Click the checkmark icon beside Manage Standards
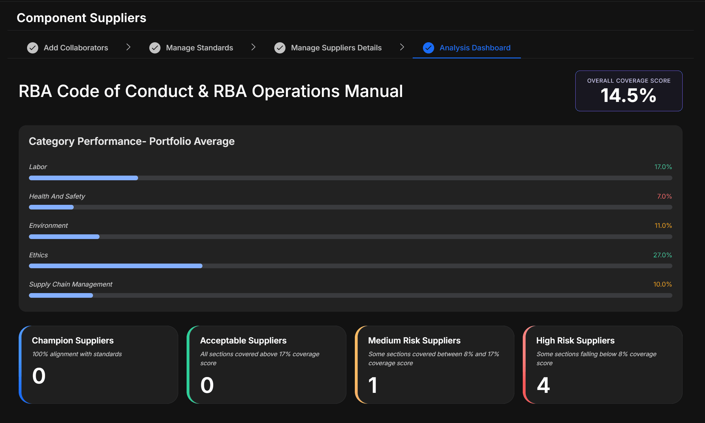 coord(155,48)
